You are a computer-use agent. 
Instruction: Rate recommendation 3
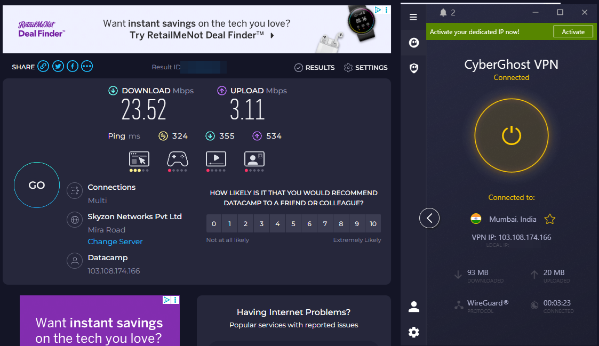(262, 224)
